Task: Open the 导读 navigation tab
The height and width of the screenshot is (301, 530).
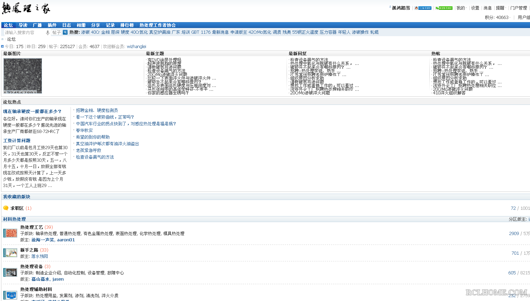Action: click(23, 25)
